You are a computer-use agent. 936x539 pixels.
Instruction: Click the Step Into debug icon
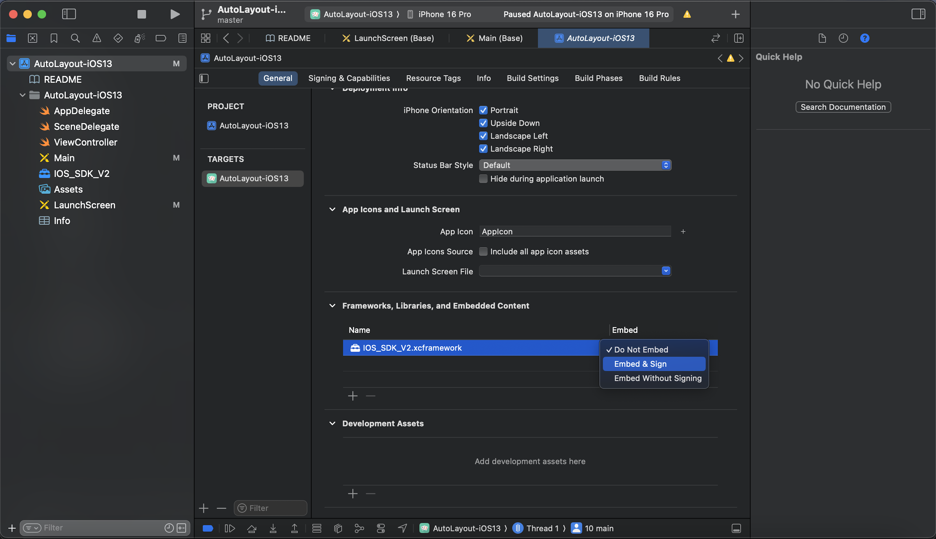click(x=273, y=528)
